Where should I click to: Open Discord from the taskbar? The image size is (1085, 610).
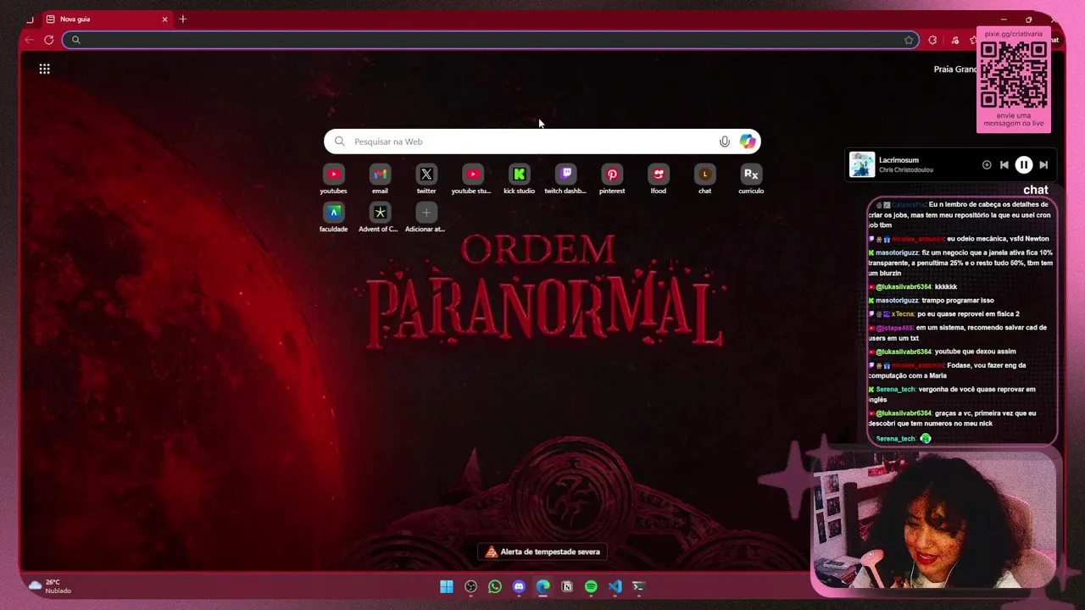tap(519, 586)
